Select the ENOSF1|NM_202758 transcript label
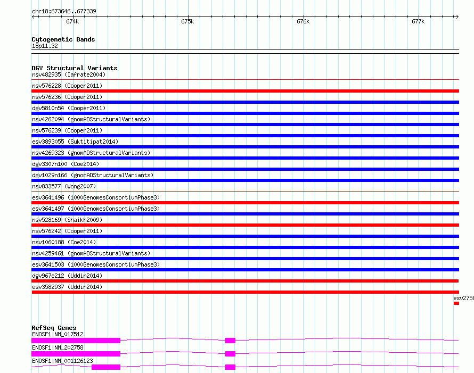The width and height of the screenshot is (474, 373). click(58, 347)
